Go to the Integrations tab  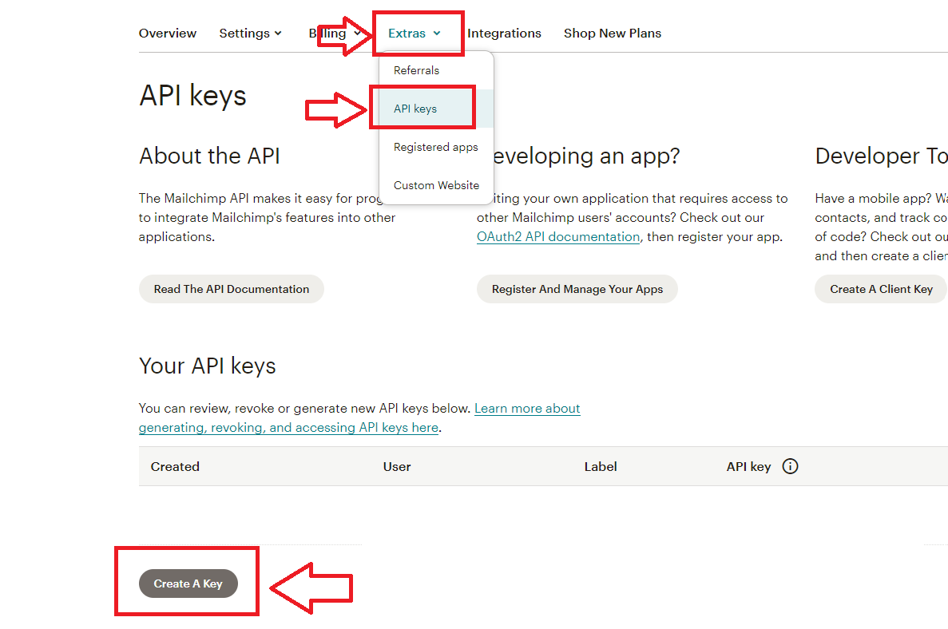tap(504, 34)
